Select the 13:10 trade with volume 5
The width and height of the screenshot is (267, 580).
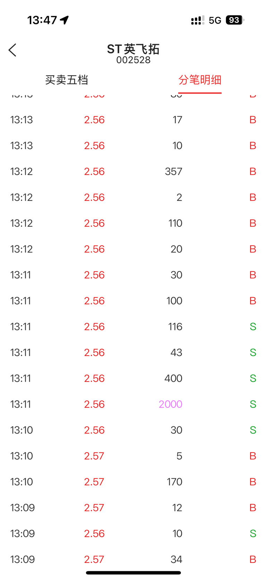click(133, 456)
